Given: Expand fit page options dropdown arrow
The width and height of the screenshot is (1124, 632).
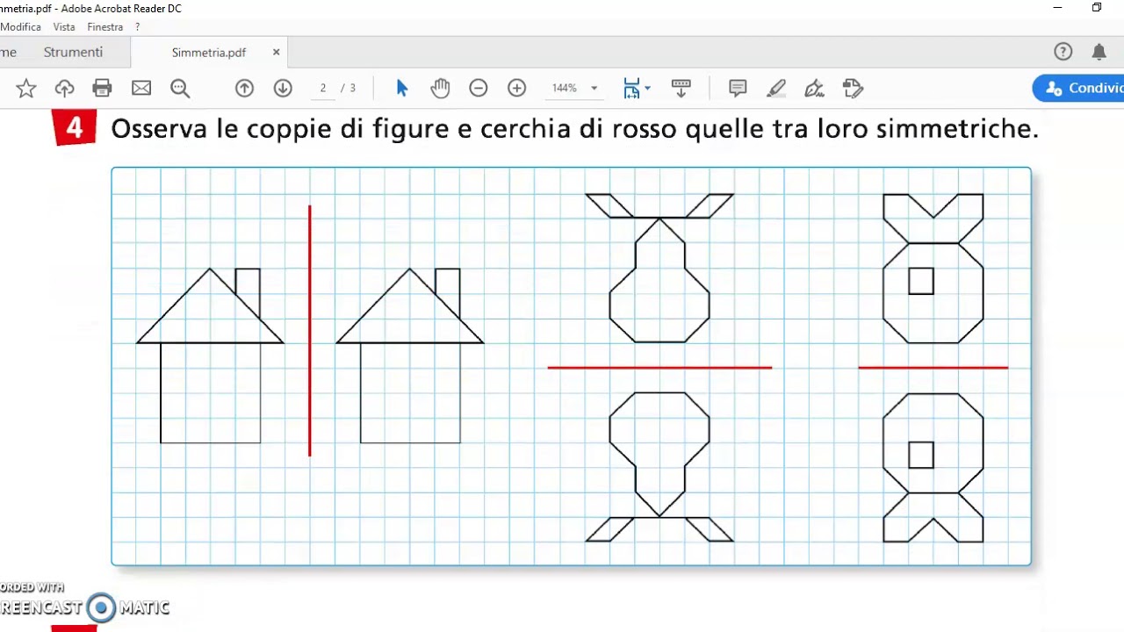Looking at the screenshot, I should pyautogui.click(x=648, y=88).
